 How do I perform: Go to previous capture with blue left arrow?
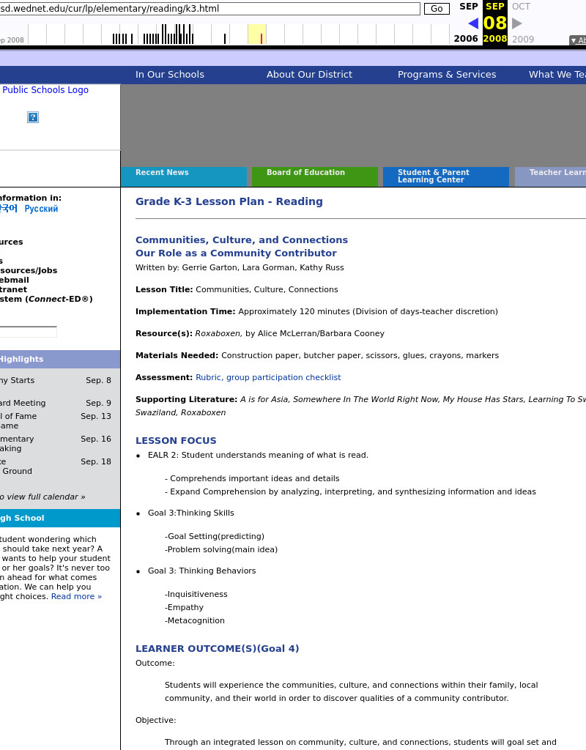pos(473,23)
